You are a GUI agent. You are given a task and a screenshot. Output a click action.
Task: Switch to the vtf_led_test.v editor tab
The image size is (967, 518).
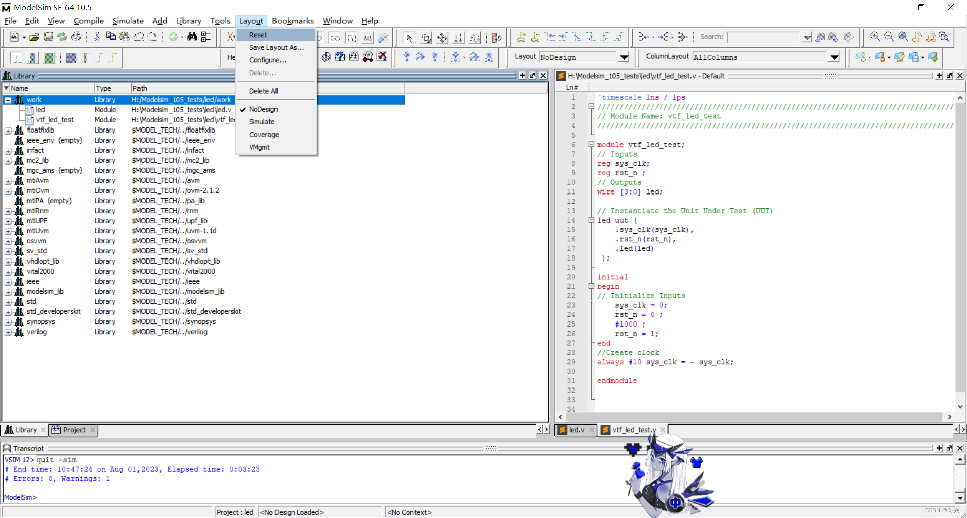click(633, 430)
